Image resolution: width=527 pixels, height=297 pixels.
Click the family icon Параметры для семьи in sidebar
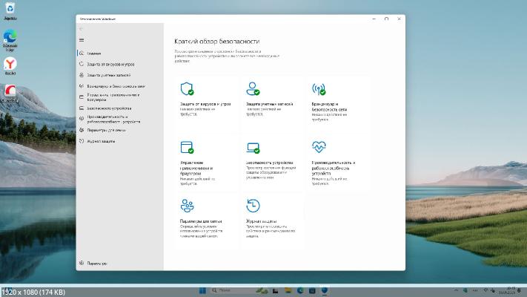point(82,130)
